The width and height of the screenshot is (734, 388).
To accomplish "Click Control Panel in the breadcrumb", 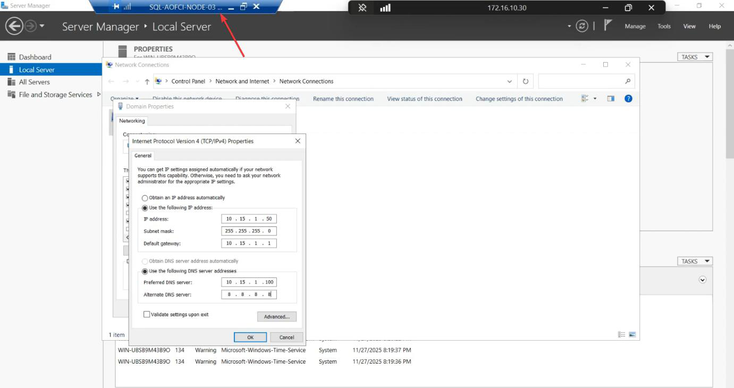I will click(188, 81).
